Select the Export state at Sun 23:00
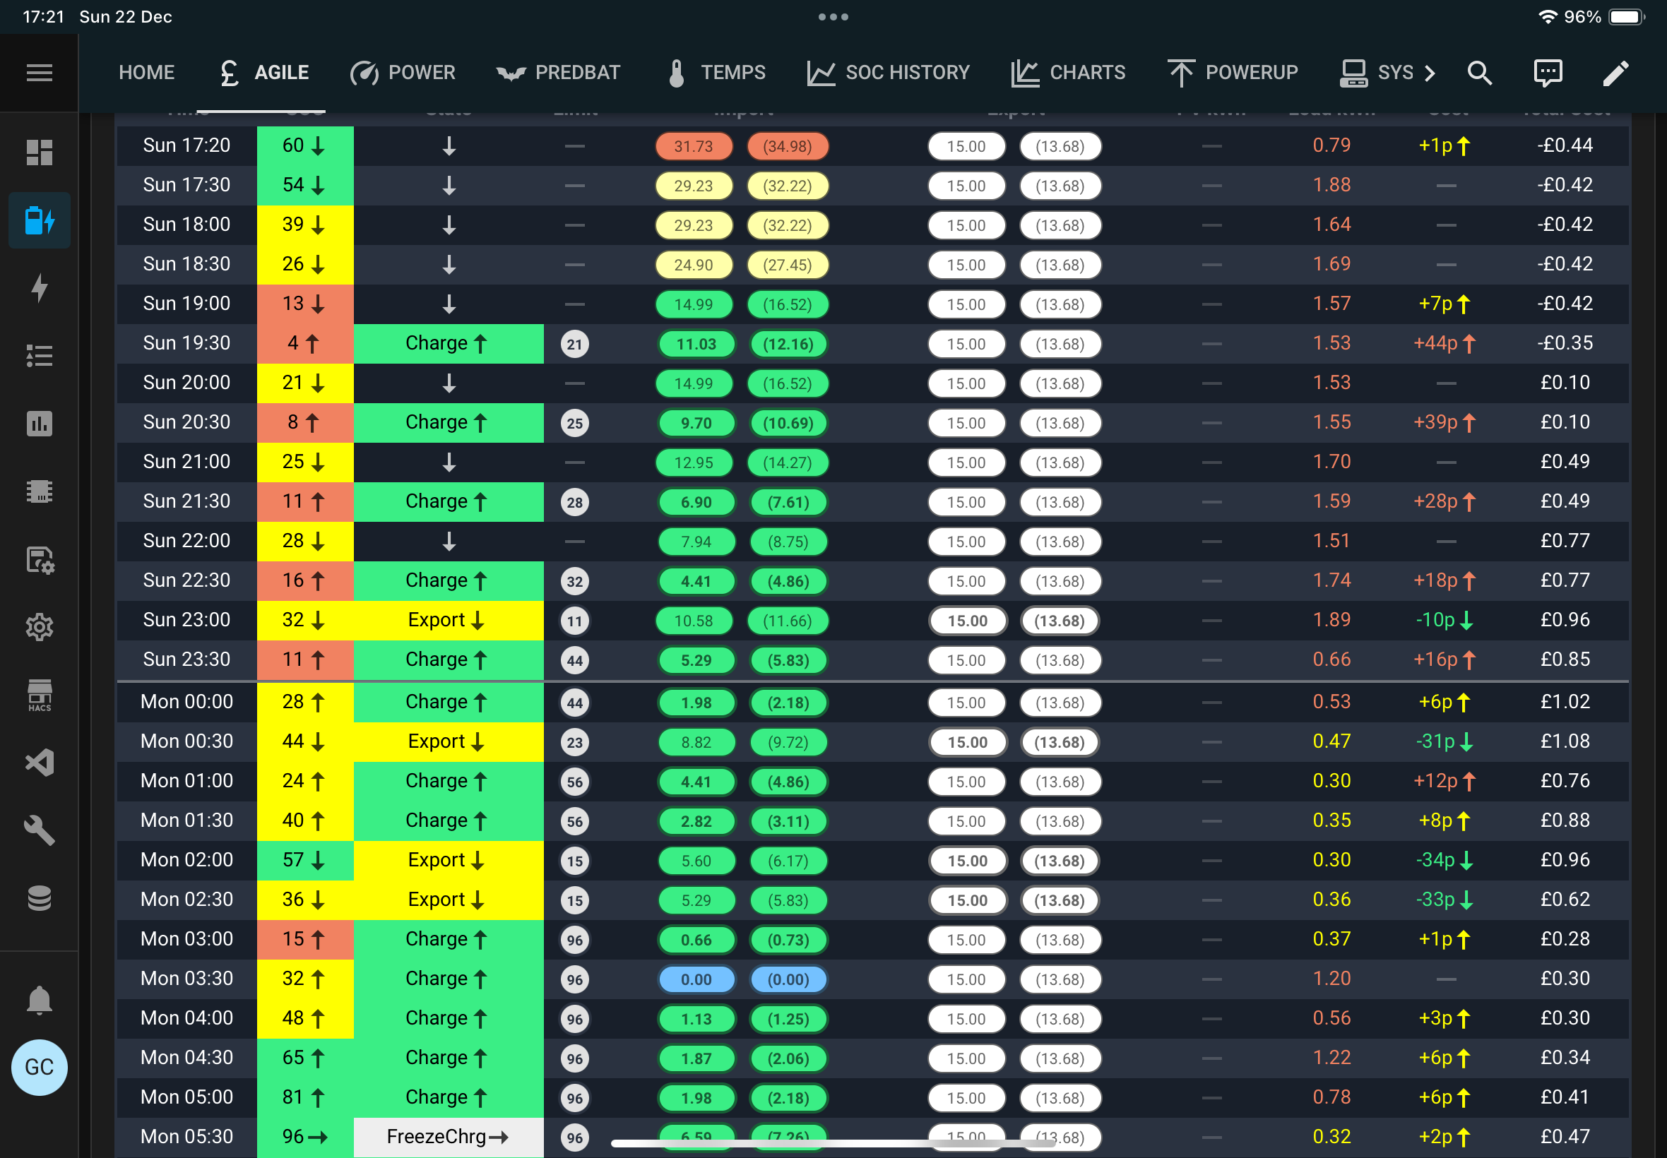Image resolution: width=1667 pixels, height=1158 pixels. click(x=448, y=621)
